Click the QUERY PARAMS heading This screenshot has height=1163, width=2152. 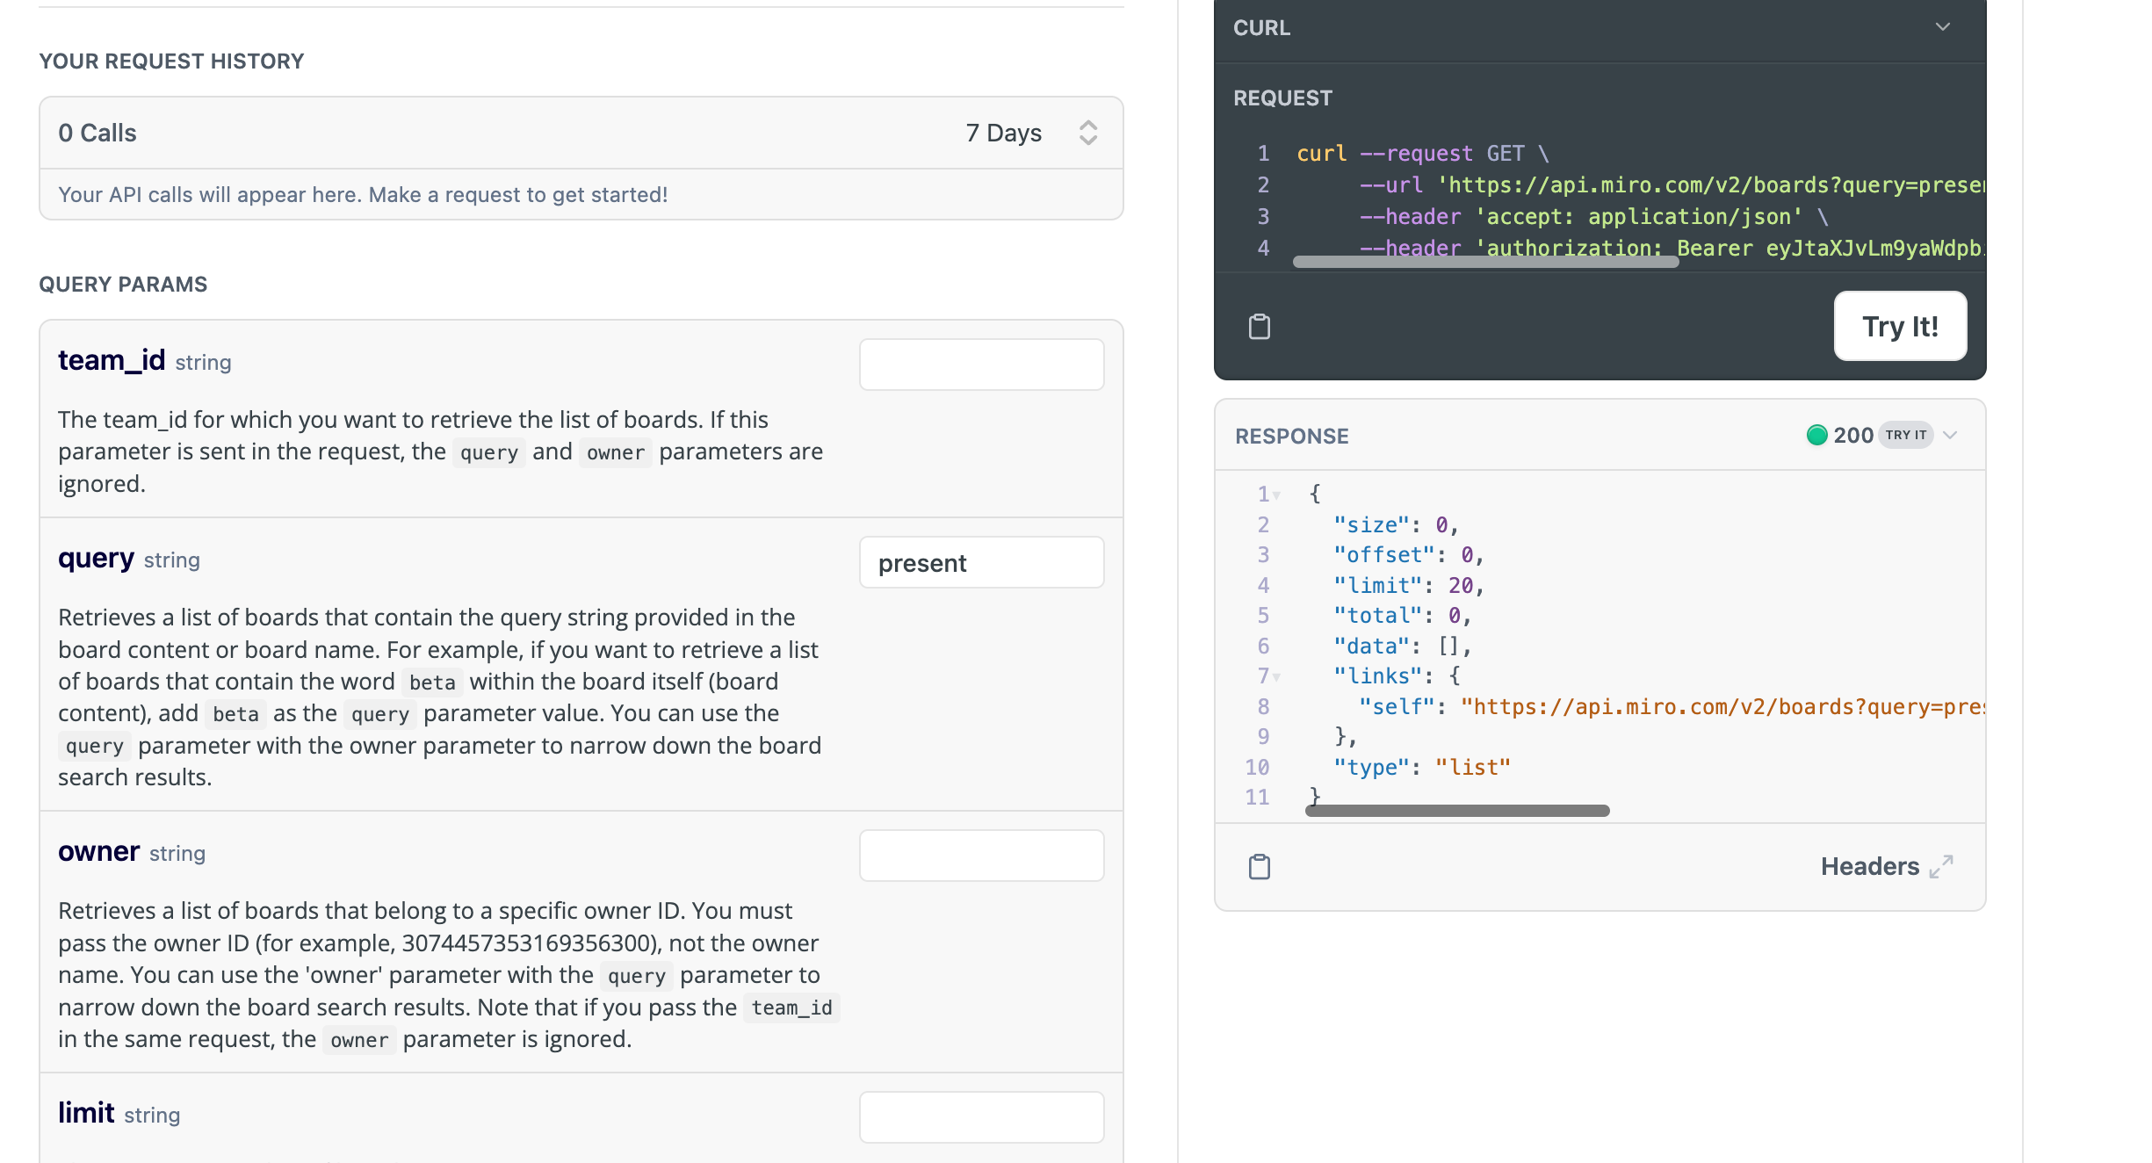[x=123, y=284]
